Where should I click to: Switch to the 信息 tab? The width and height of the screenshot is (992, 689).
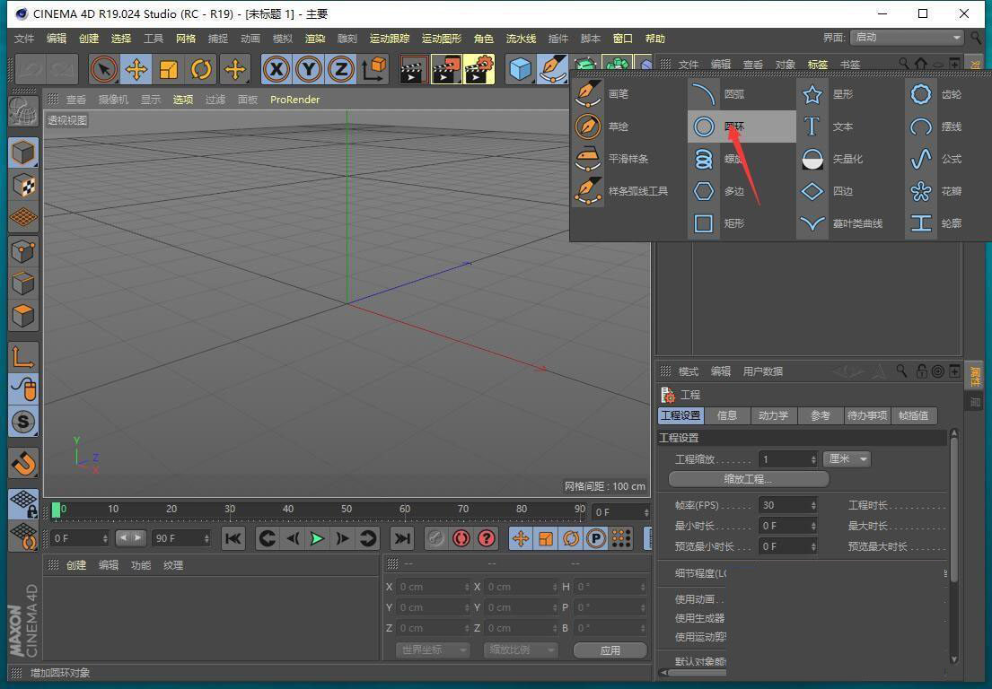click(727, 415)
